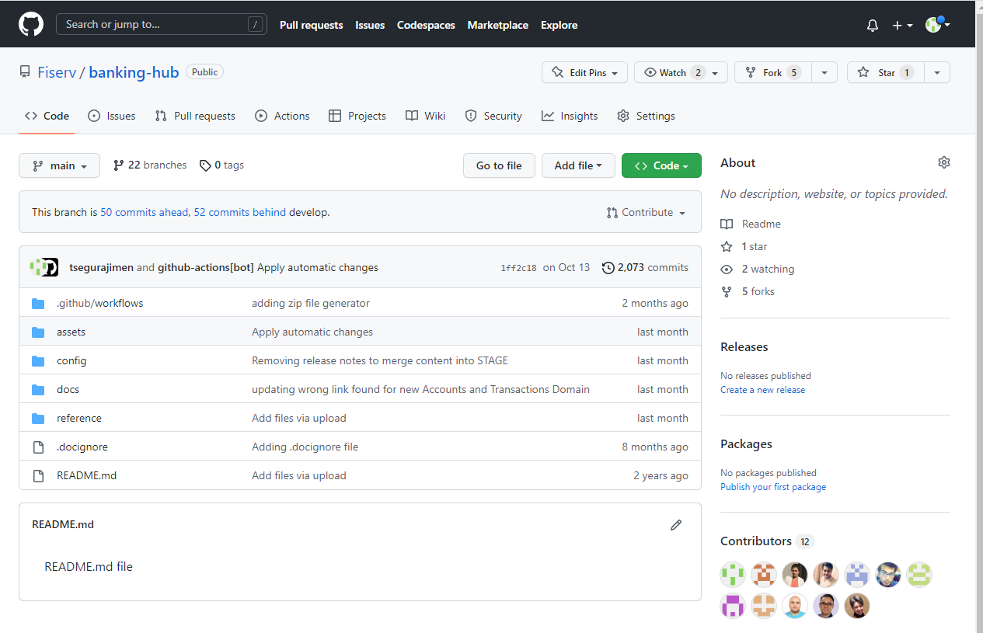View the 0 tags
Image resolution: width=983 pixels, height=633 pixels.
click(x=221, y=165)
